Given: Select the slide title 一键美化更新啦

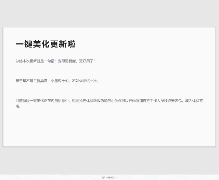Looking at the screenshot, I should click(x=46, y=44).
